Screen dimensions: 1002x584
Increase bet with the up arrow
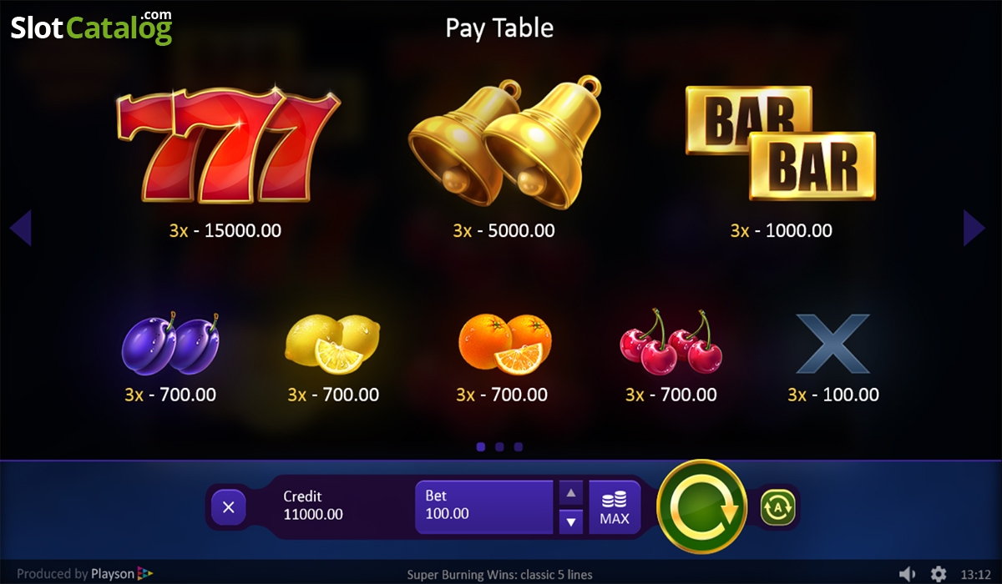570,493
